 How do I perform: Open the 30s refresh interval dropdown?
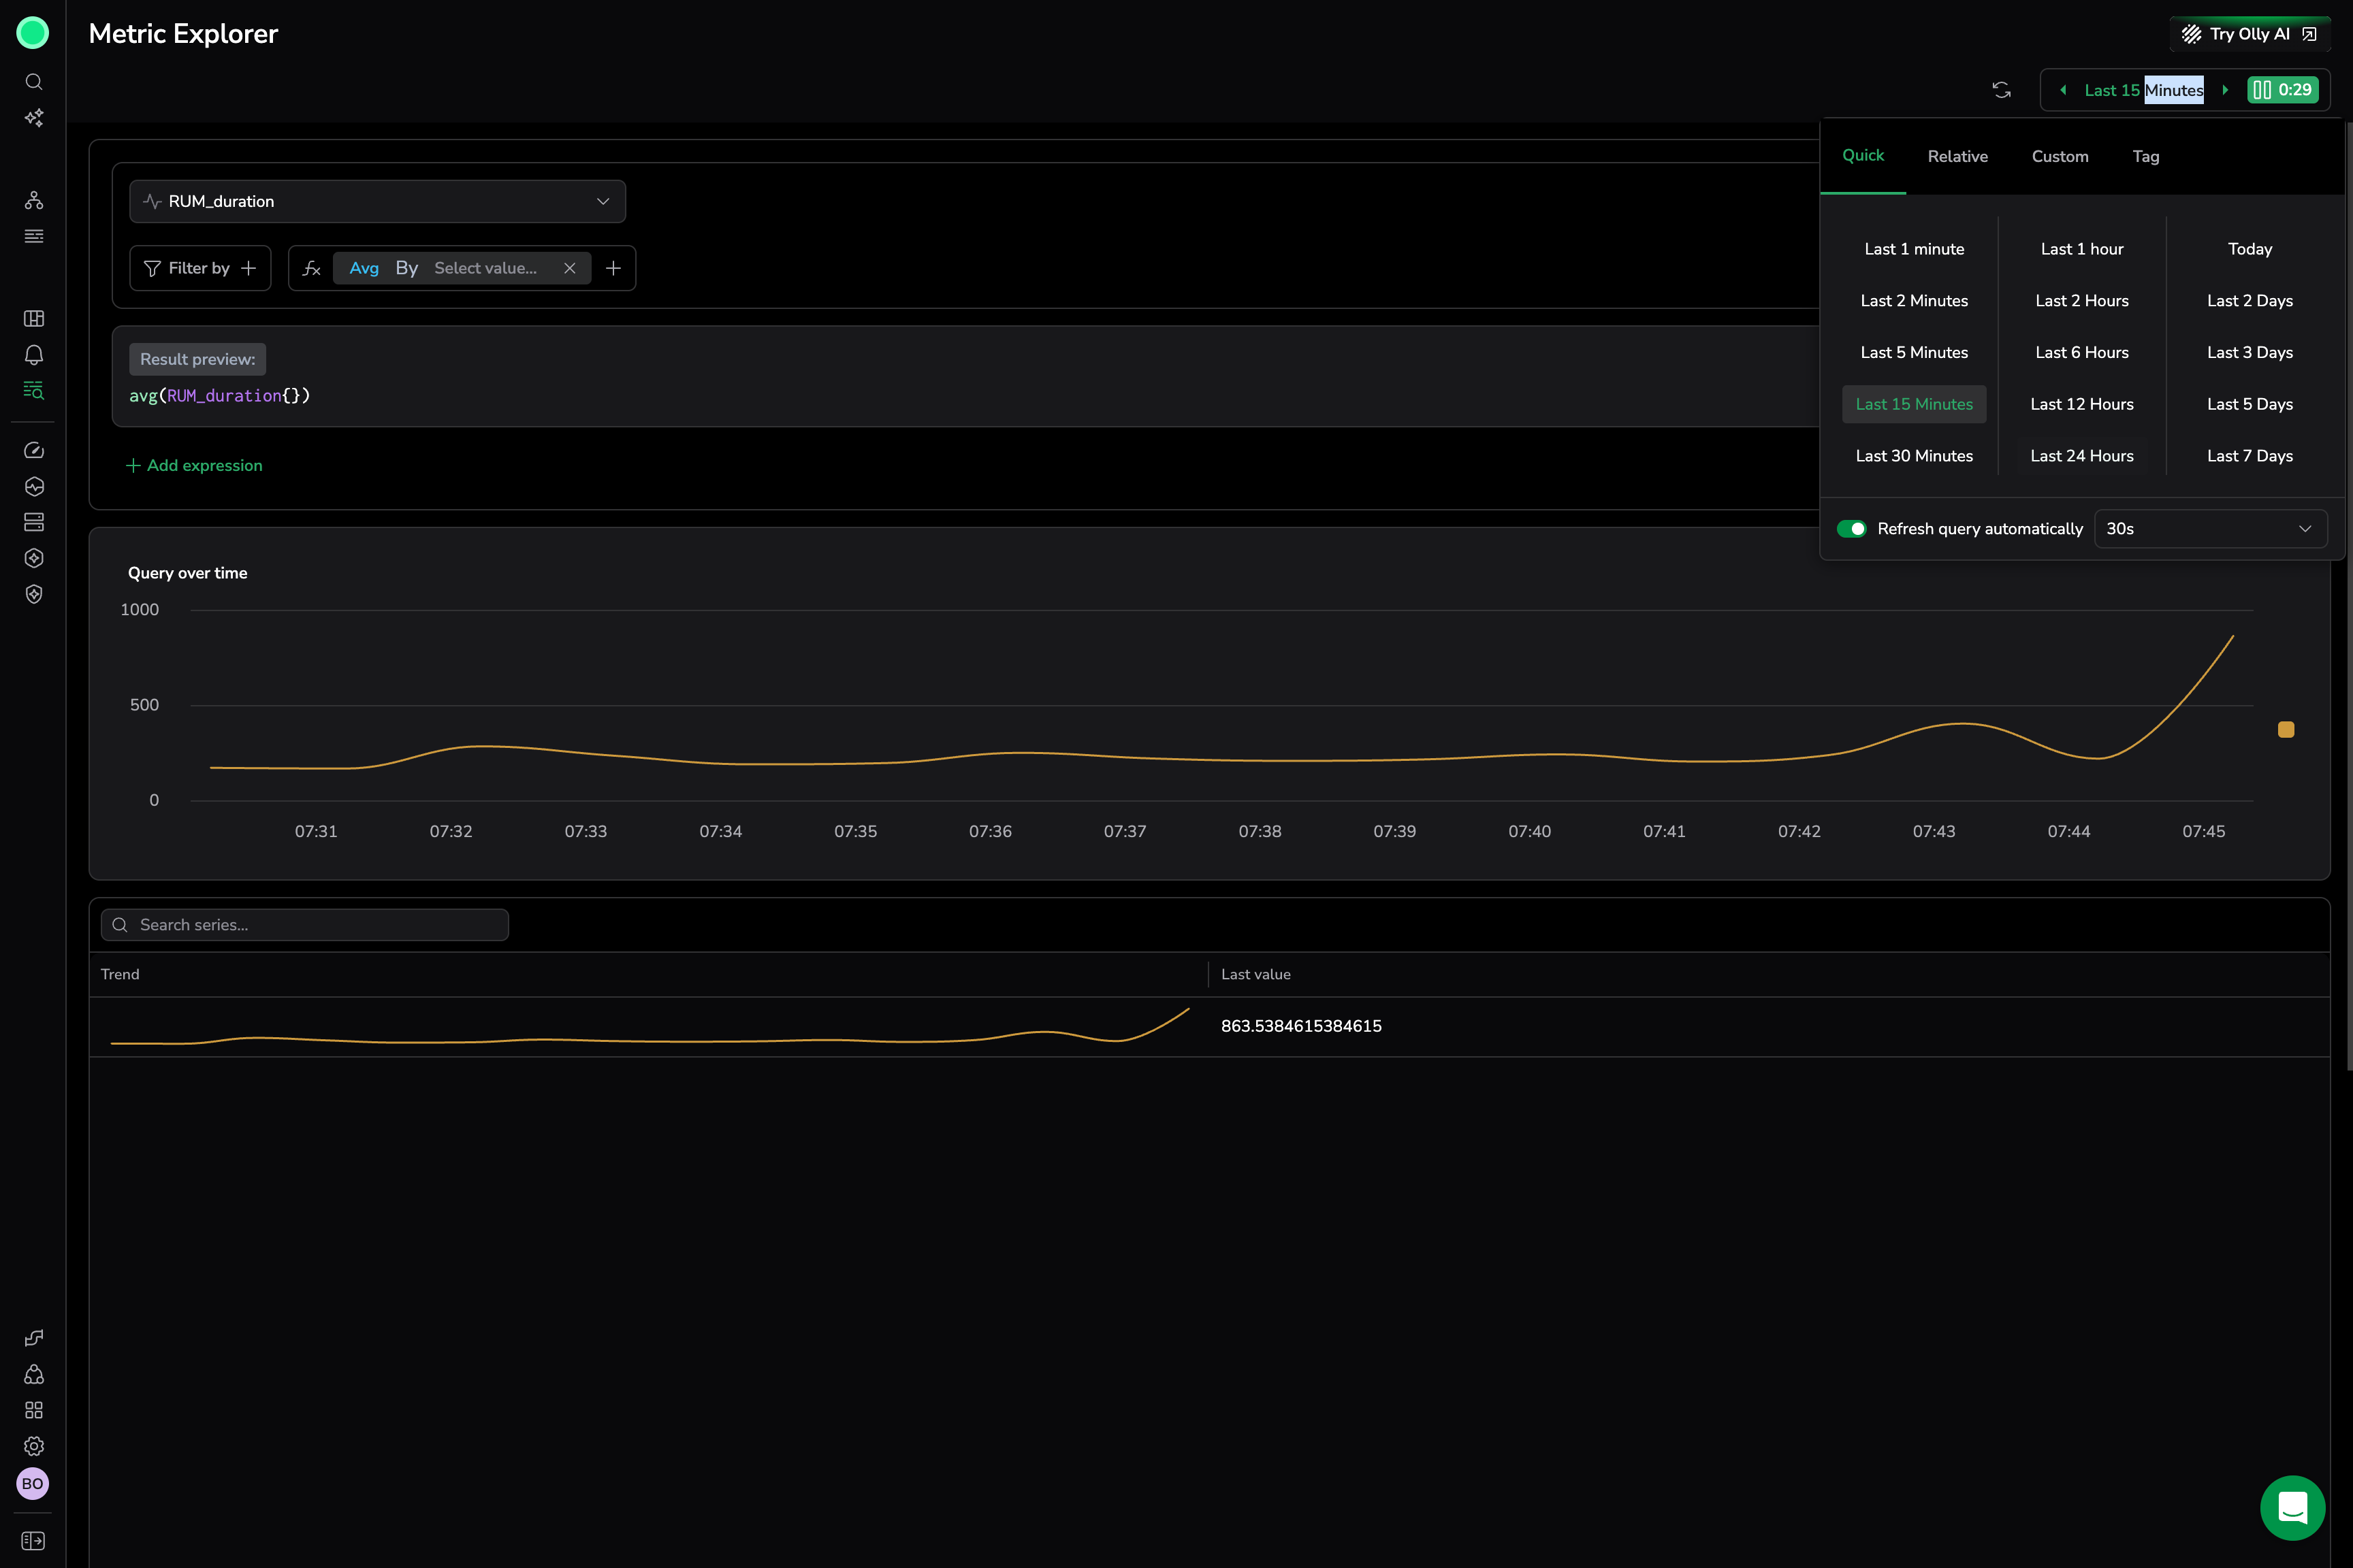click(2210, 529)
